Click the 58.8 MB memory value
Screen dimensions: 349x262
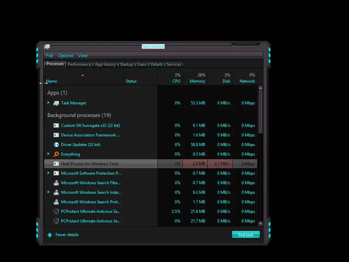click(x=198, y=145)
